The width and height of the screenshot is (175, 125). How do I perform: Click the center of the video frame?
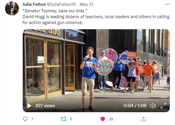pyautogui.click(x=96, y=71)
